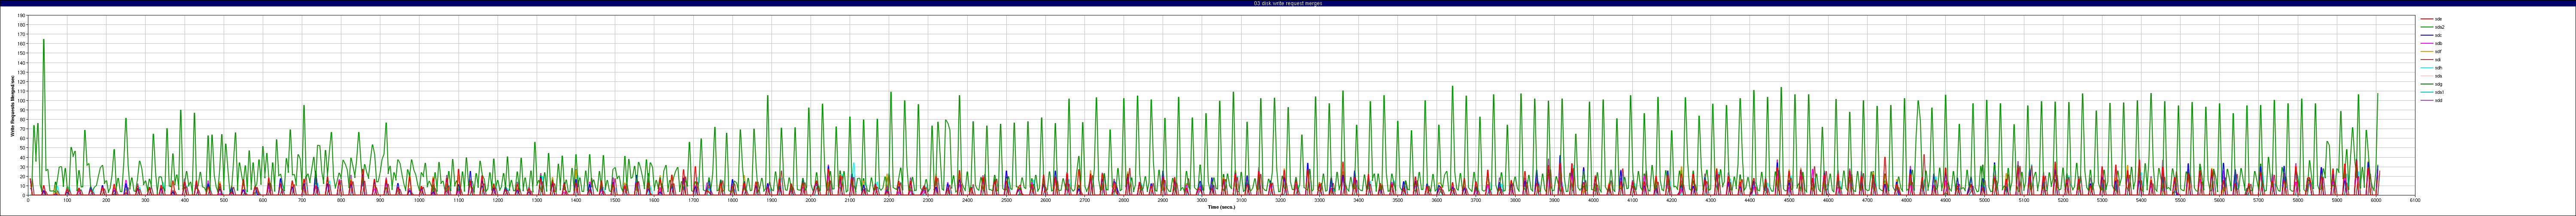Click the y-axis tick label 50
Viewport: 2576px width, 216px height.
pos(23,148)
